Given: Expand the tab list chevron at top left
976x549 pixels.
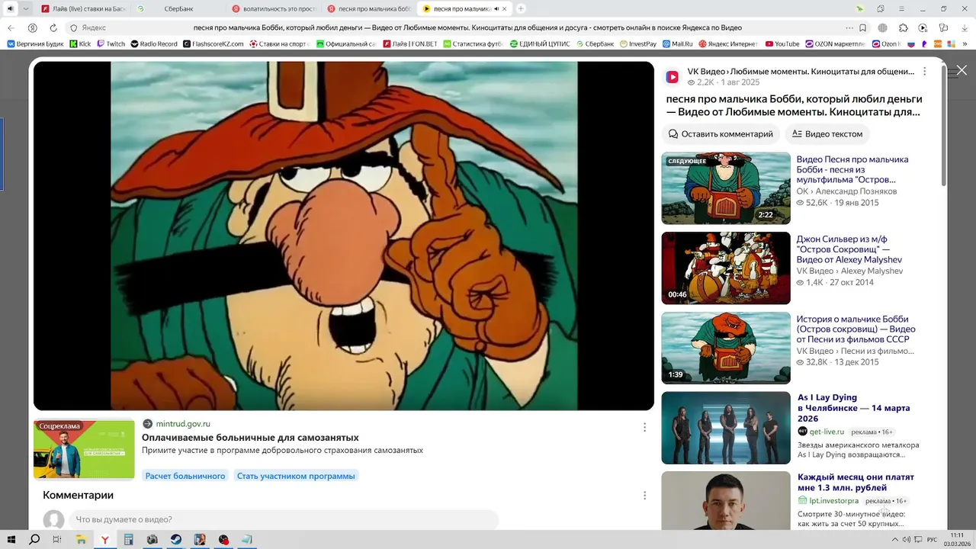Looking at the screenshot, I should pos(26,8).
